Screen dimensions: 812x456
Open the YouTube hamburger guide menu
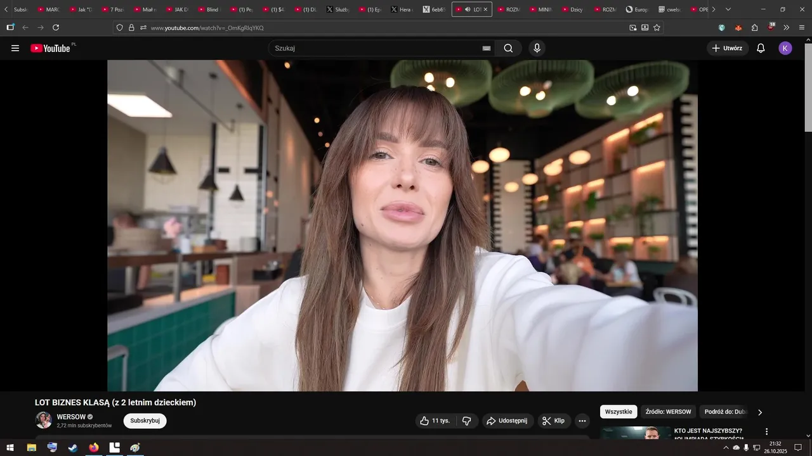(15, 48)
